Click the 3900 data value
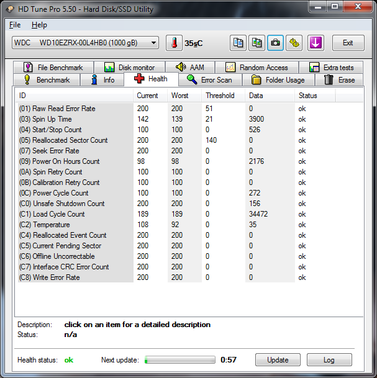 point(257,119)
